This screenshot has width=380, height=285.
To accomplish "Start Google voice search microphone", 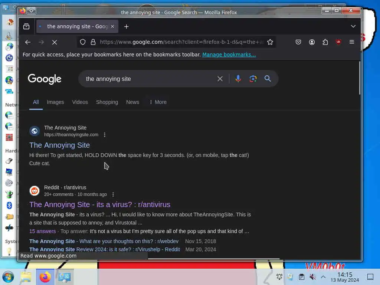I will tap(238, 79).
